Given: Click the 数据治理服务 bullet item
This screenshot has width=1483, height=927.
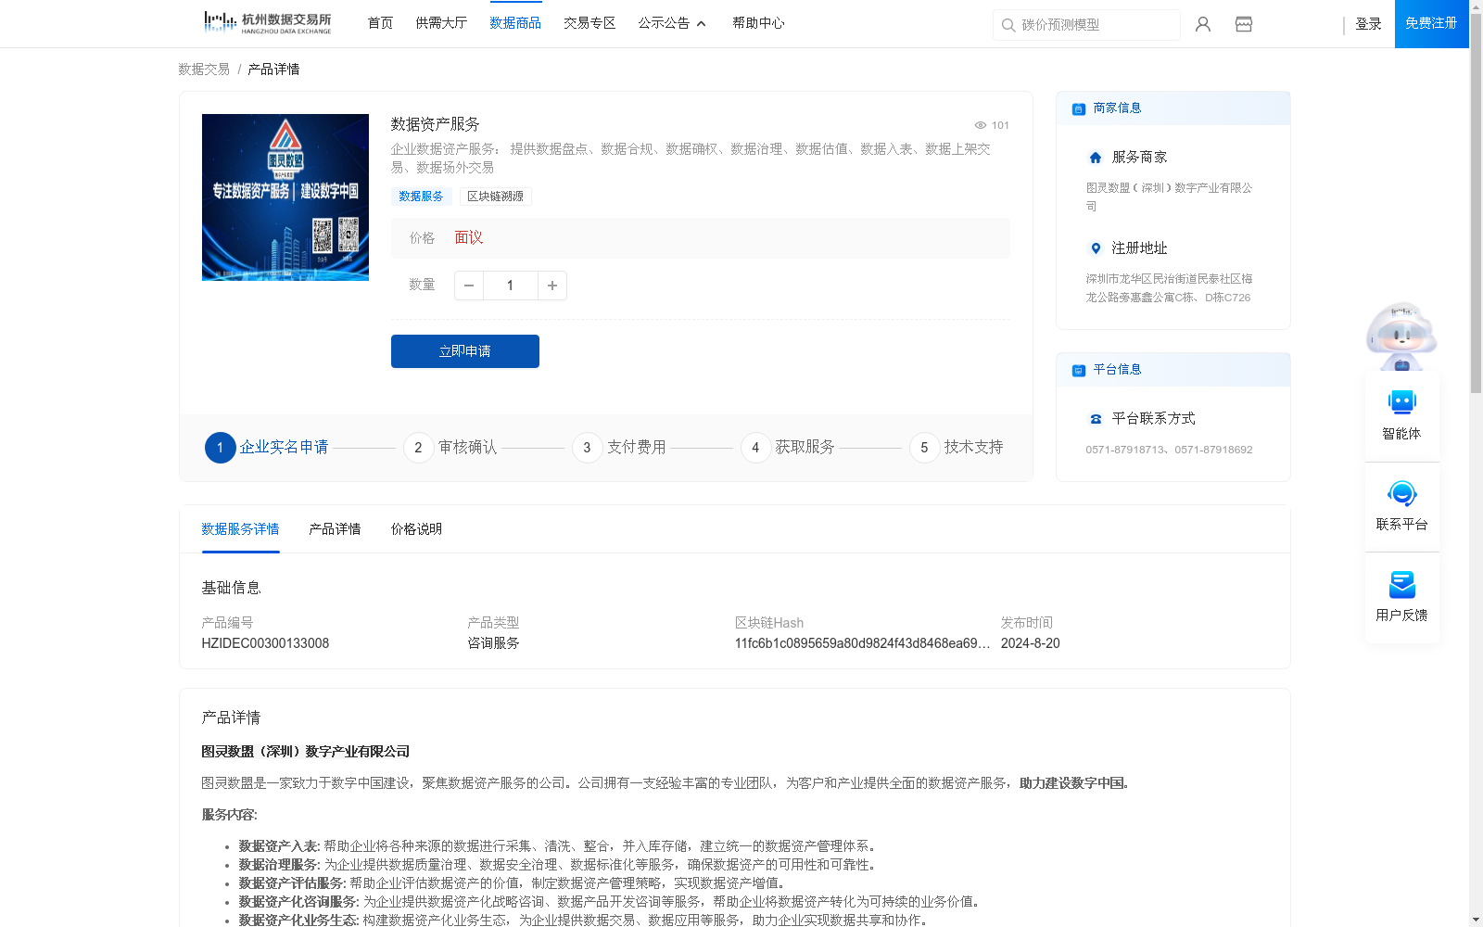Looking at the screenshot, I should [557, 865].
